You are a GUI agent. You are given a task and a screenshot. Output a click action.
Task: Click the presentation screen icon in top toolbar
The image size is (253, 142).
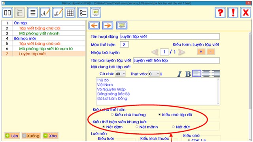(x=96, y=13)
